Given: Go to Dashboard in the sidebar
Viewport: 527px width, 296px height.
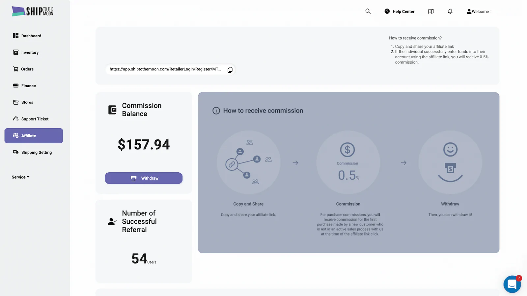Looking at the screenshot, I should [31, 36].
